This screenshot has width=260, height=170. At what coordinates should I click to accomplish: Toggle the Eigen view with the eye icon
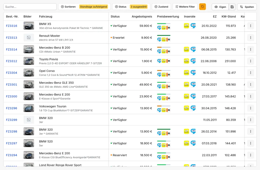220,7
